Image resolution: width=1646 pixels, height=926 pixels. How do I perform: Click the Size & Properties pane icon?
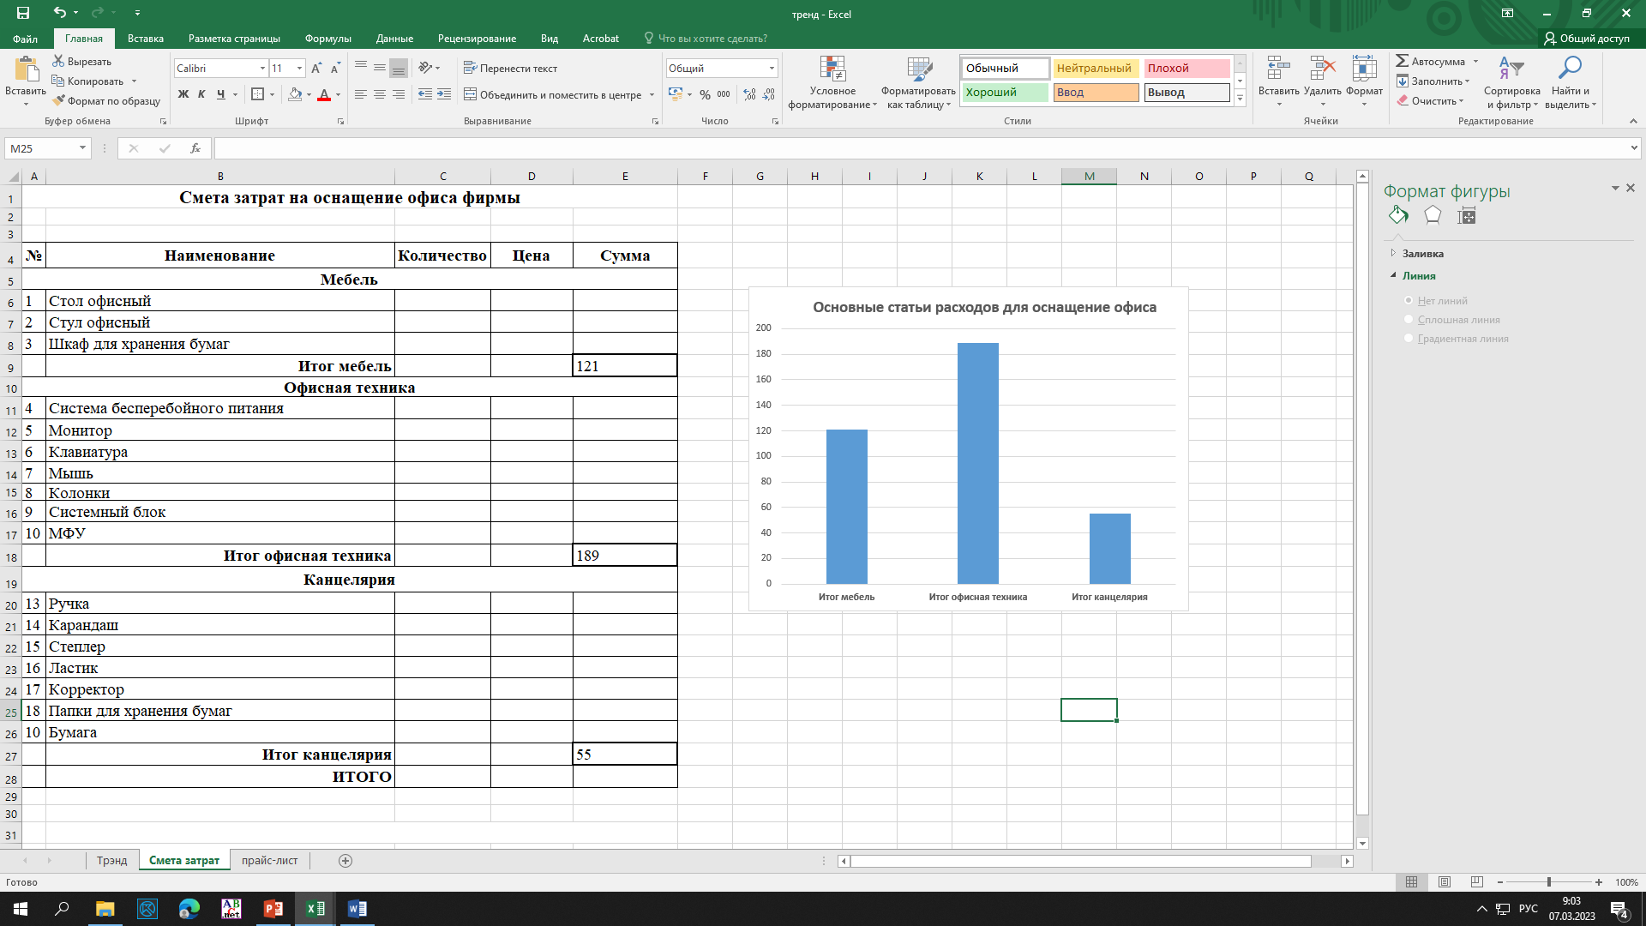(1467, 216)
